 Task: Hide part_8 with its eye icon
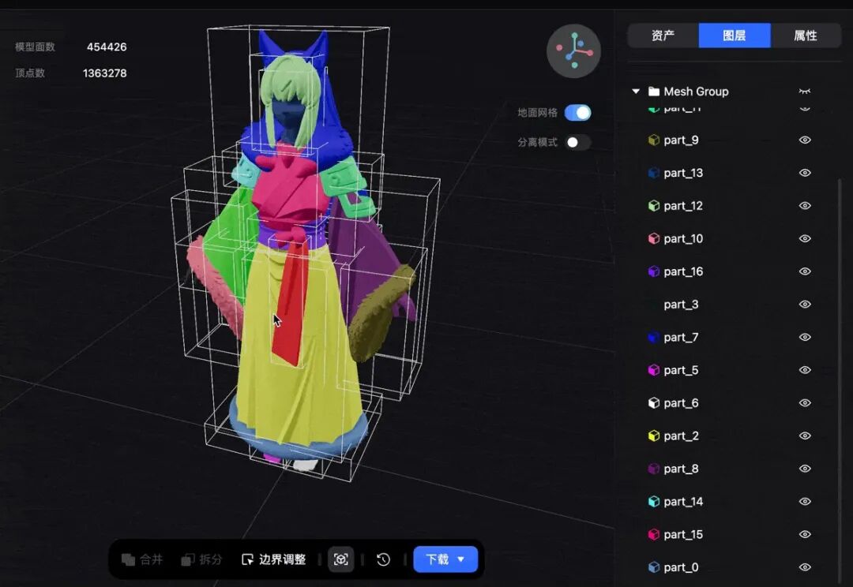tap(805, 469)
